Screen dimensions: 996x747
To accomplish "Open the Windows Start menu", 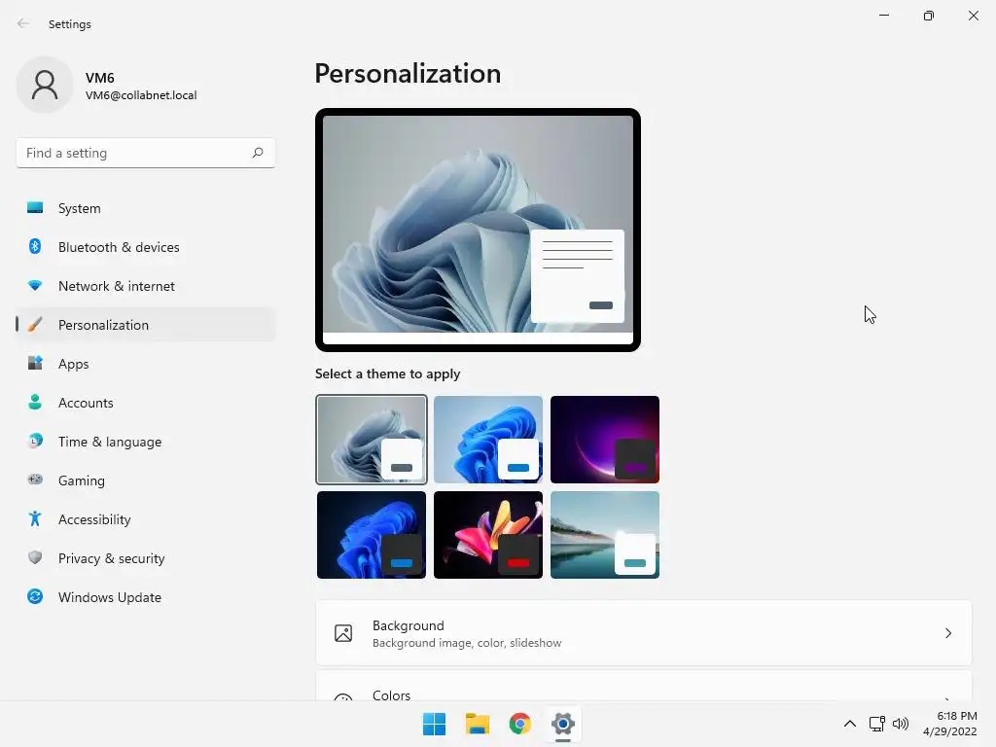I will coord(435,724).
